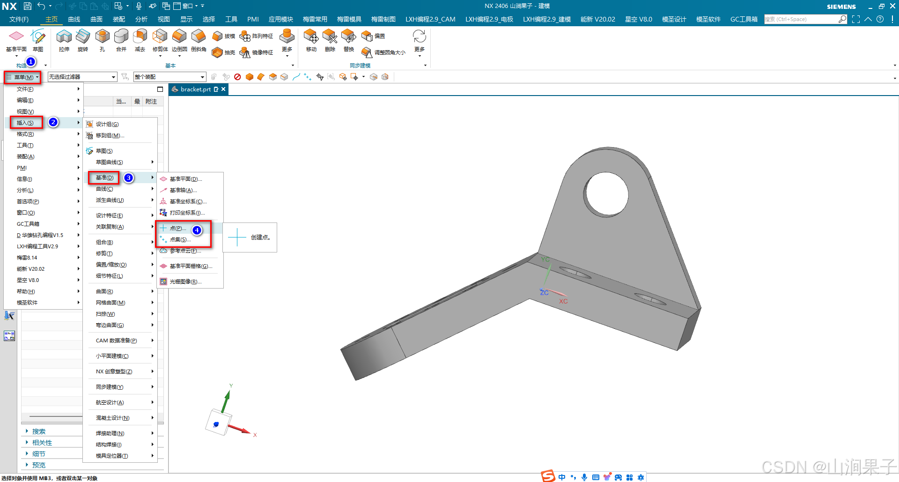Click the 拉伸 extrude tool
The image size is (899, 482).
64,40
